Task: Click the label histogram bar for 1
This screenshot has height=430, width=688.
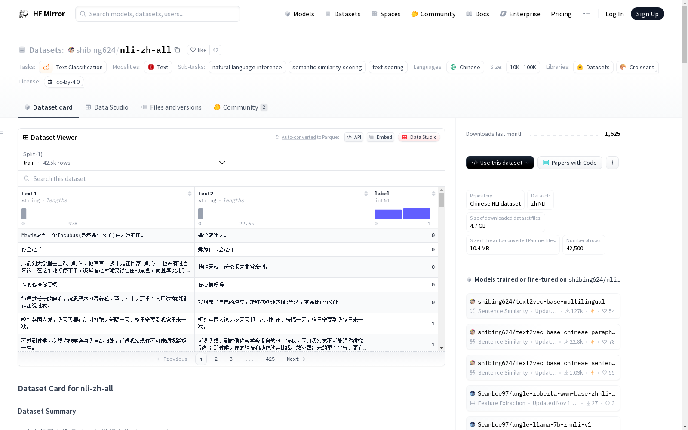Action: [x=417, y=214]
